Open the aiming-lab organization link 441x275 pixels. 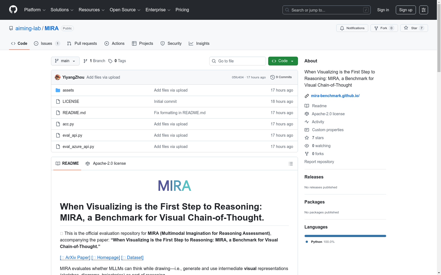(28, 28)
